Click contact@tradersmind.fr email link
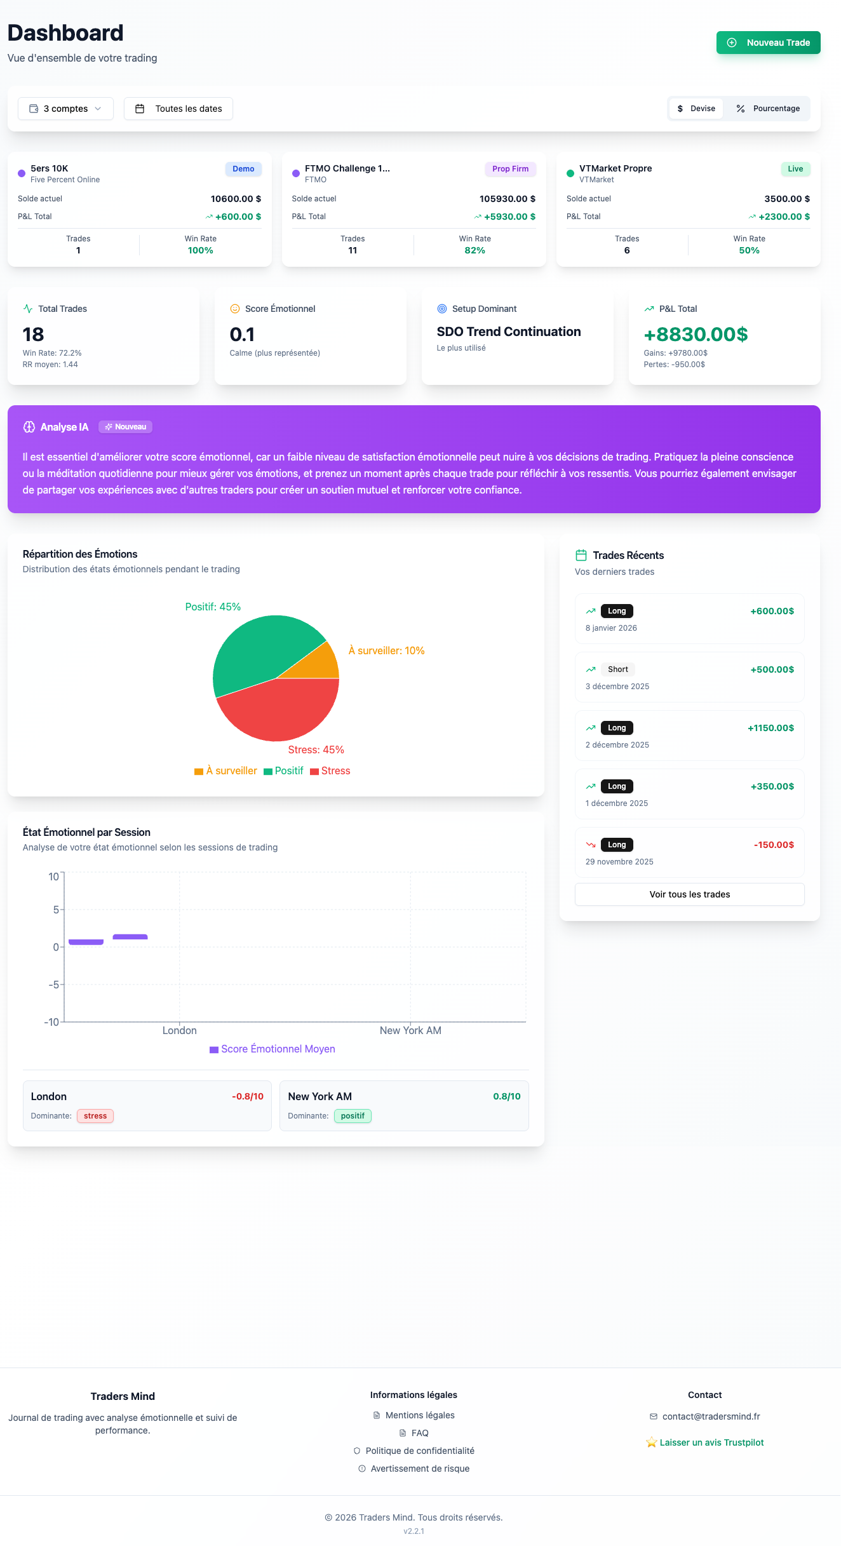This screenshot has width=841, height=1546. [x=711, y=1416]
